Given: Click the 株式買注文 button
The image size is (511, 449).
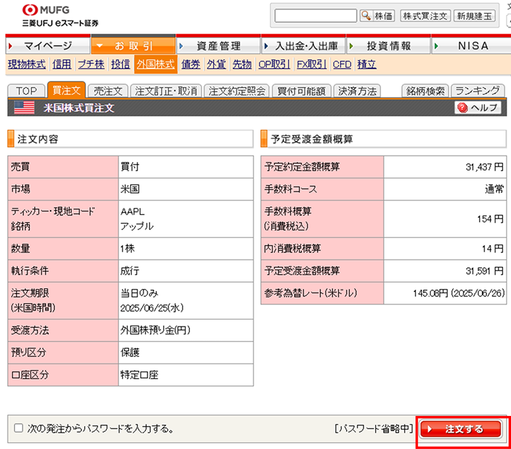Looking at the screenshot, I should [425, 16].
